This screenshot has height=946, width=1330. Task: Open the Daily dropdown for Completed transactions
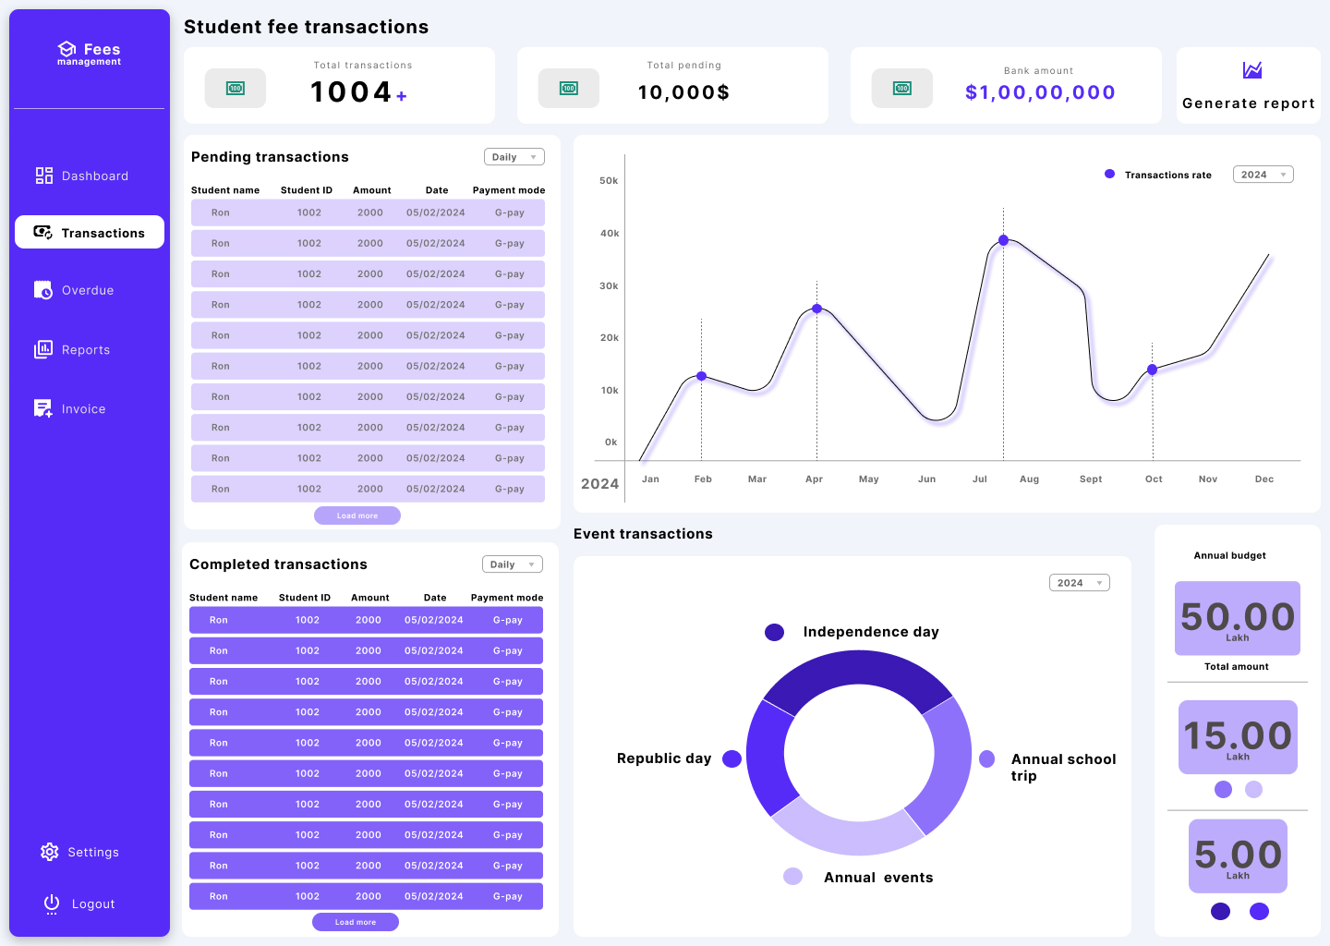513,564
